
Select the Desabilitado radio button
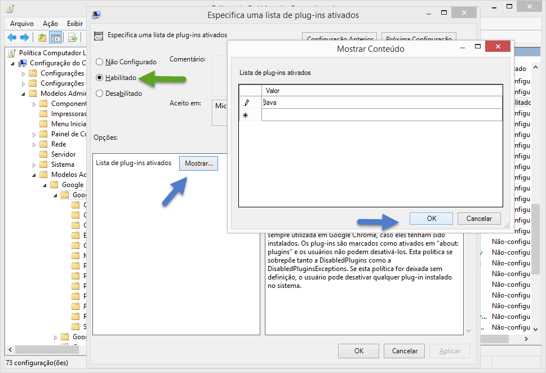click(x=100, y=93)
